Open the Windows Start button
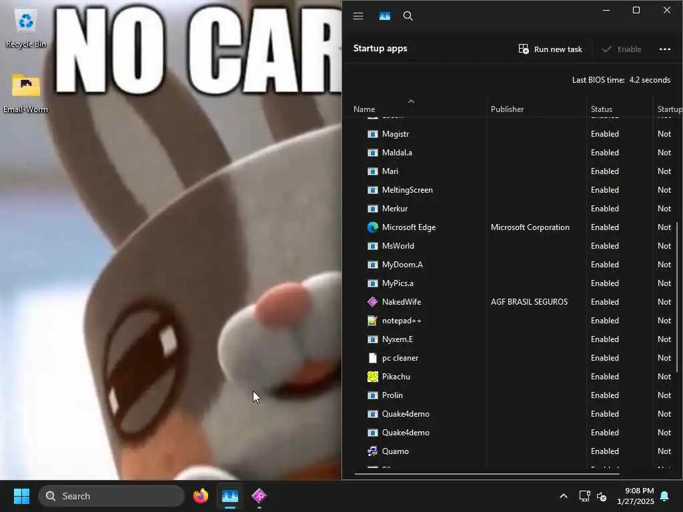The height and width of the screenshot is (512, 683). [21, 496]
